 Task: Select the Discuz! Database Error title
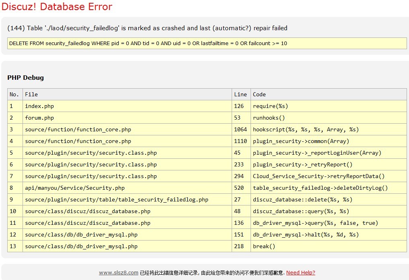tap(57, 6)
